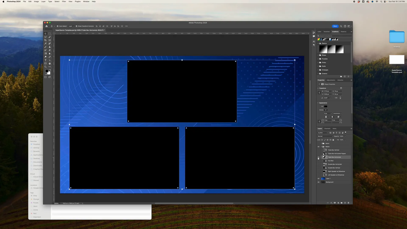The width and height of the screenshot is (407, 229).
Task: Open the Layer menu
Action: click(43, 2)
